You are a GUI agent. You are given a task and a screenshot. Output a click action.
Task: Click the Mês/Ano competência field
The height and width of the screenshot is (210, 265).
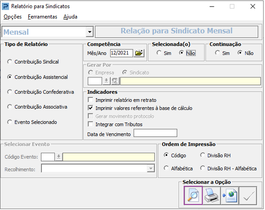point(121,53)
